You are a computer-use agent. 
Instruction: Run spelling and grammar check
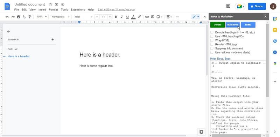coord(24,17)
